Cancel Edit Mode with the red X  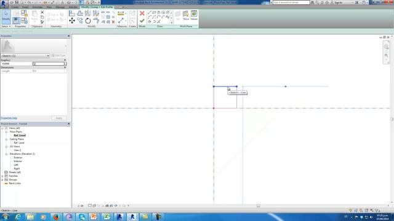click(142, 14)
